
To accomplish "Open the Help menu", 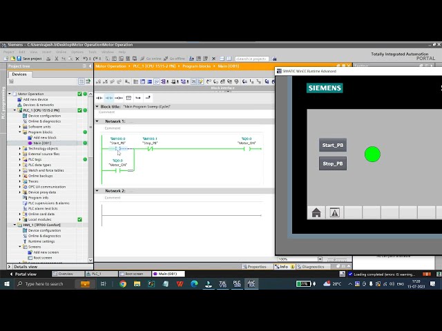I will 122,52.
